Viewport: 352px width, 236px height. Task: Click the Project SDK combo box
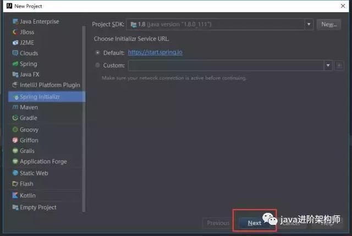click(x=219, y=24)
